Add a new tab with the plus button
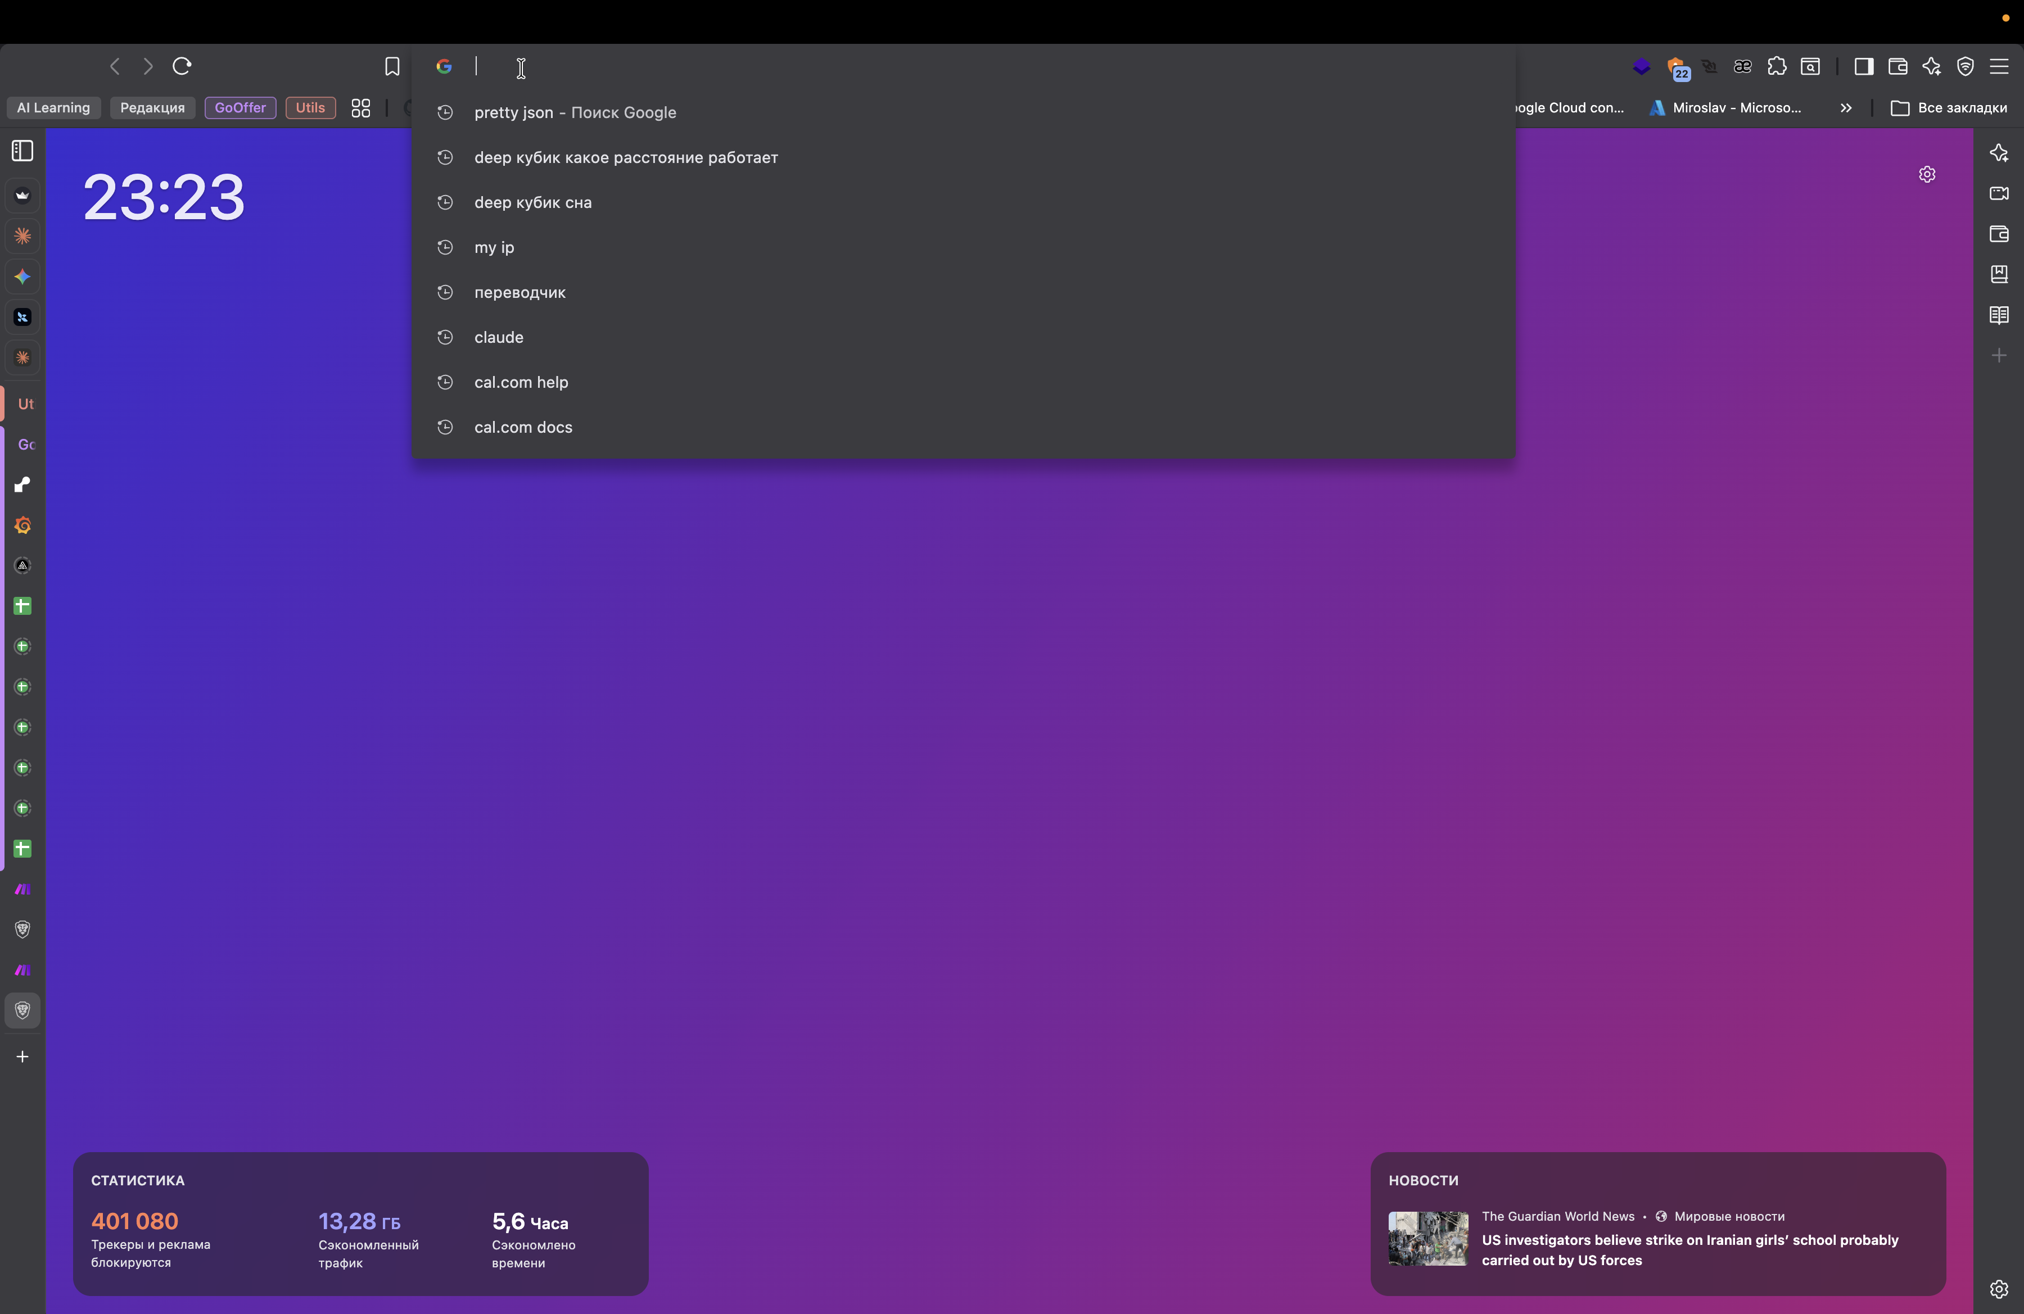The image size is (2024, 1314). (x=23, y=1057)
